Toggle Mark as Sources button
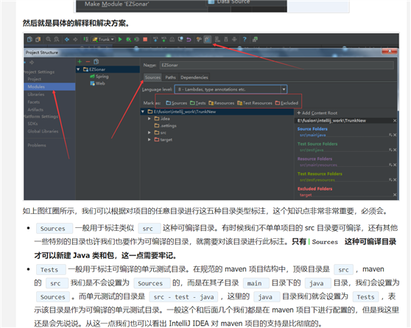 coord(176,103)
